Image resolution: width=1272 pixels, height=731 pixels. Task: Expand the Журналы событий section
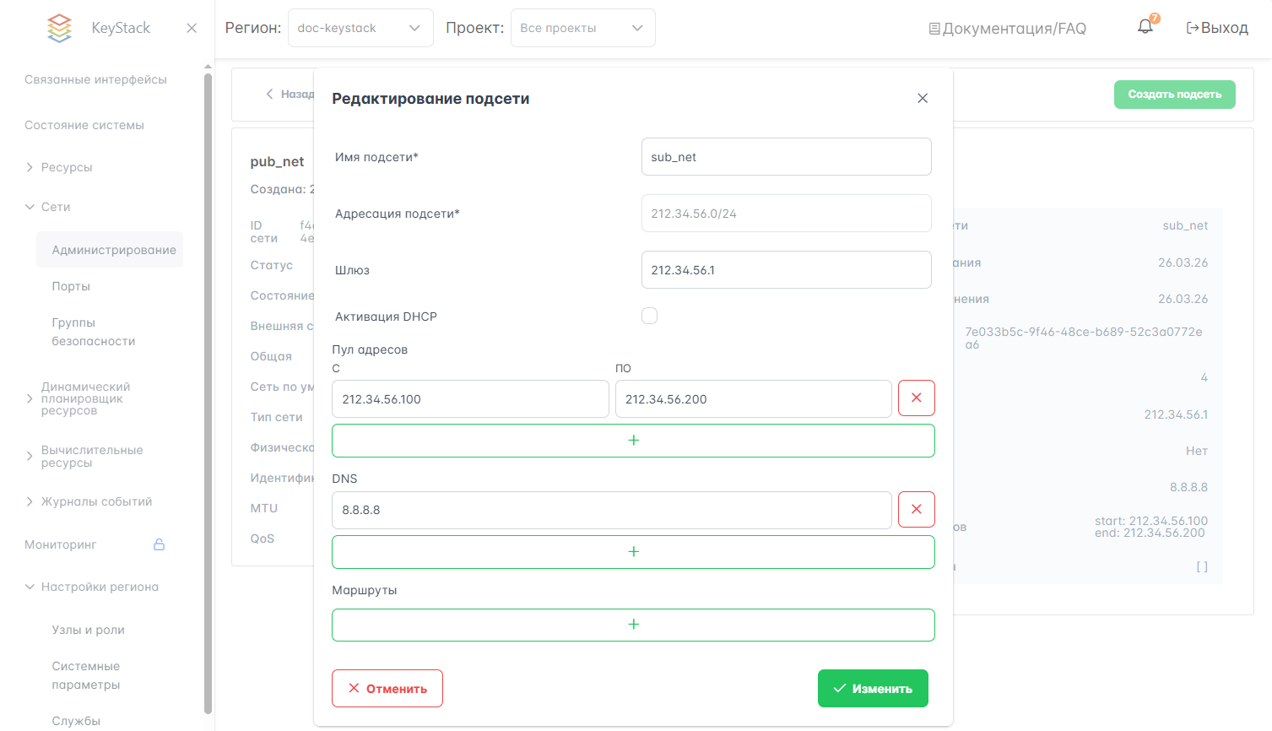point(96,501)
